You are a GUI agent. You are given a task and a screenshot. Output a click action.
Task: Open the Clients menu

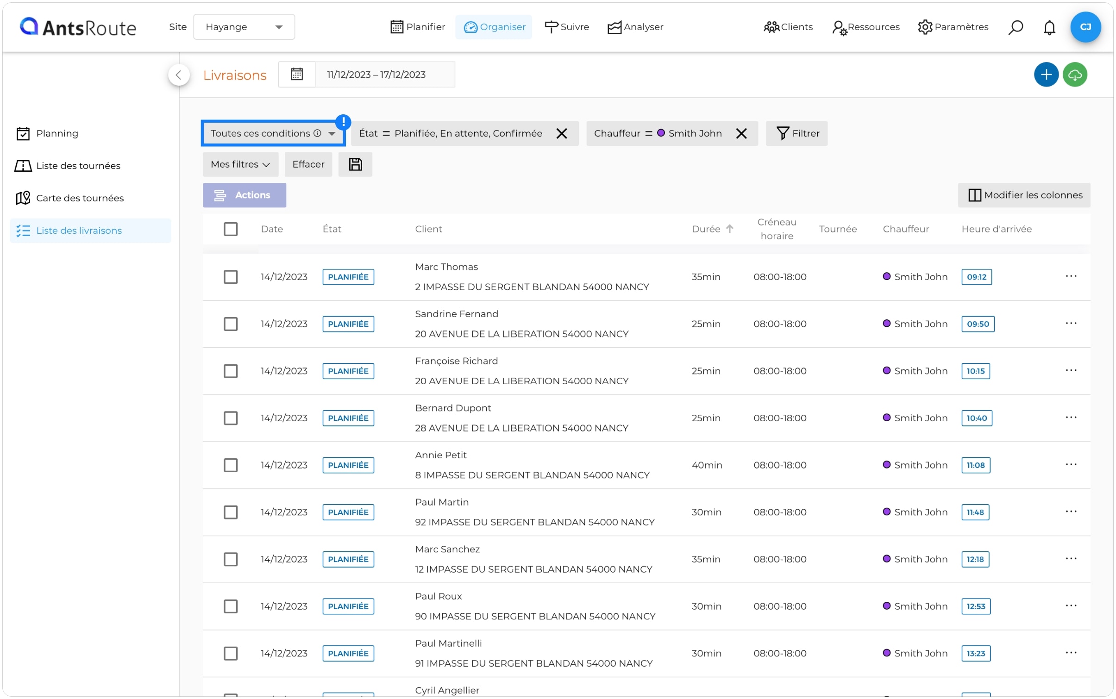point(788,27)
